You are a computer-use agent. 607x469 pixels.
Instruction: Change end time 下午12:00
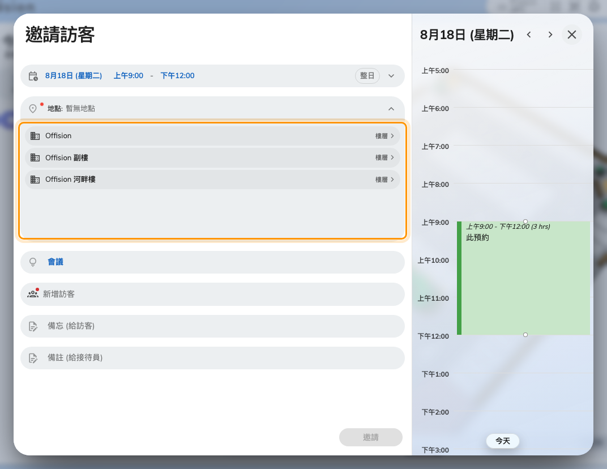[177, 75]
